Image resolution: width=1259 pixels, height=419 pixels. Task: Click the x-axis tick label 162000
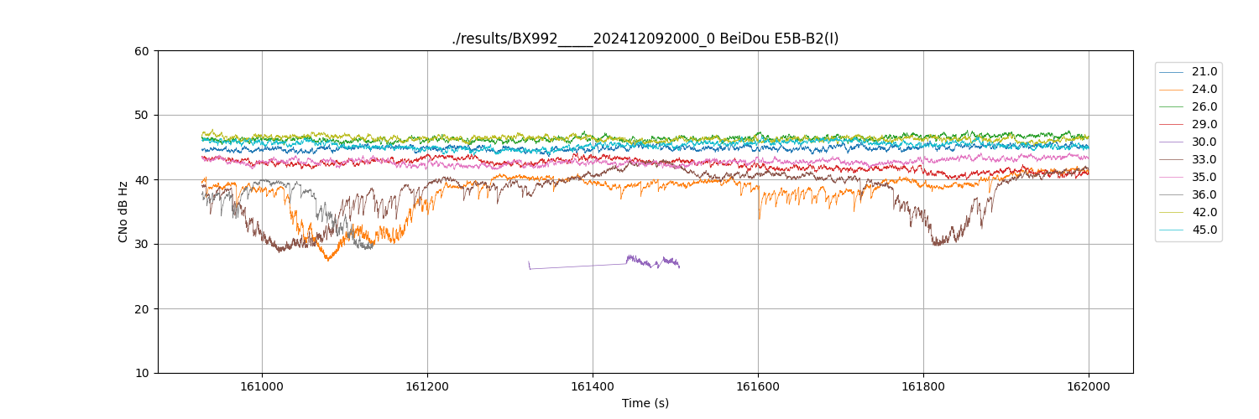[1089, 387]
